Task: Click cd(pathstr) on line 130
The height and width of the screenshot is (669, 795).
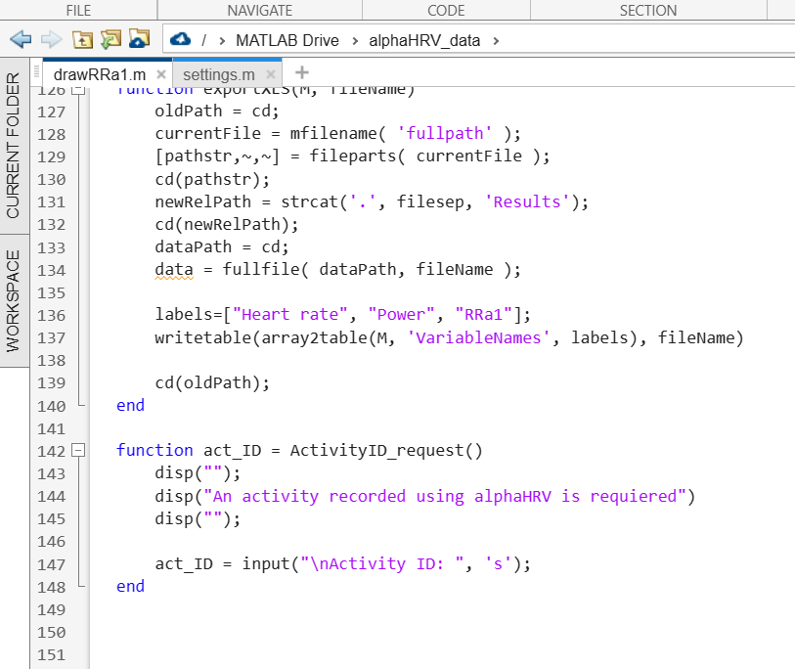Action: [x=212, y=180]
